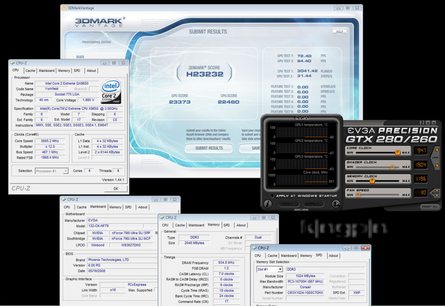Click the Bus Speed value '467.1 MHz'
Viewport: 445px width, 306px height.
tap(50, 152)
